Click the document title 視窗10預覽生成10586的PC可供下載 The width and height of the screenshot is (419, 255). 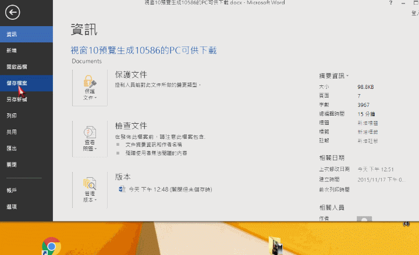click(x=144, y=50)
